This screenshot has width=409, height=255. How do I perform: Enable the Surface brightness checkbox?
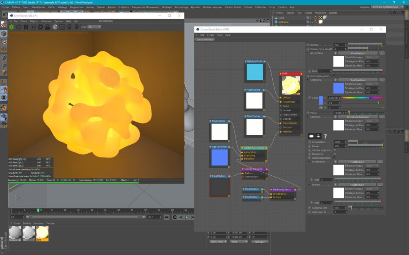[334, 150]
